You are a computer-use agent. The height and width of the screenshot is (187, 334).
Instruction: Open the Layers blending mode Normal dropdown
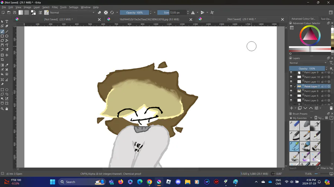[x=308, y=63]
